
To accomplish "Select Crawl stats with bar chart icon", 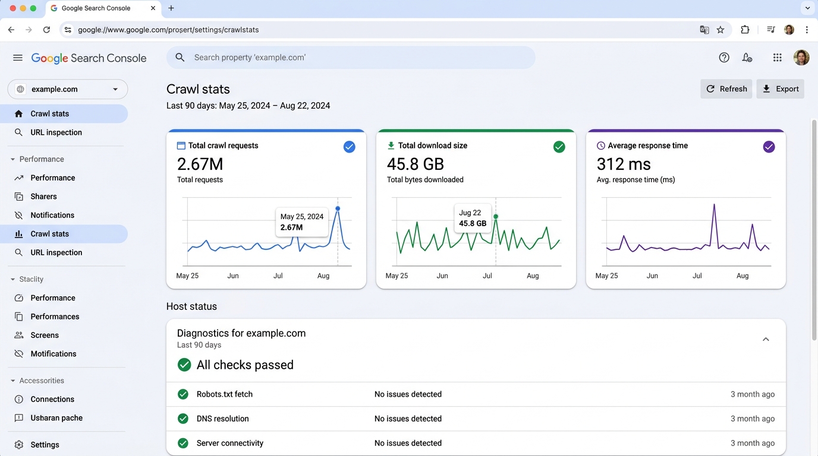I will click(64, 234).
